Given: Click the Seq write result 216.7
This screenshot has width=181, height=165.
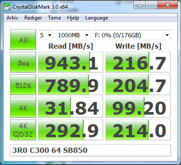Looking at the screenshot, I should [138, 62].
